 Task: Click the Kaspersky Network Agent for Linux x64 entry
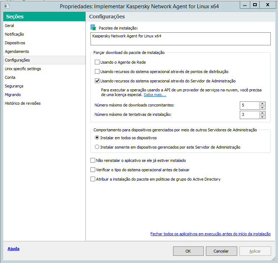127,36
